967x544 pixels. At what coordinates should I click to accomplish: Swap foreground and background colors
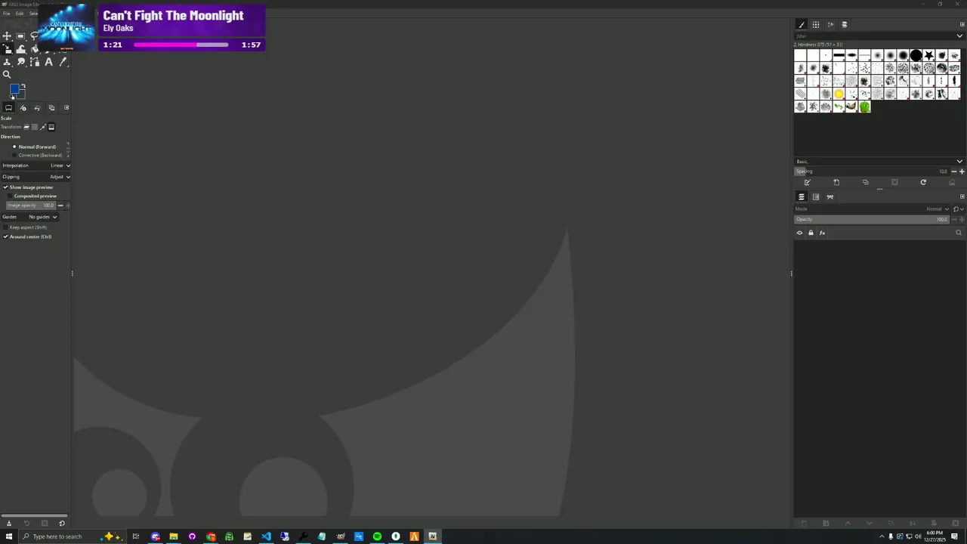pyautogui.click(x=23, y=85)
